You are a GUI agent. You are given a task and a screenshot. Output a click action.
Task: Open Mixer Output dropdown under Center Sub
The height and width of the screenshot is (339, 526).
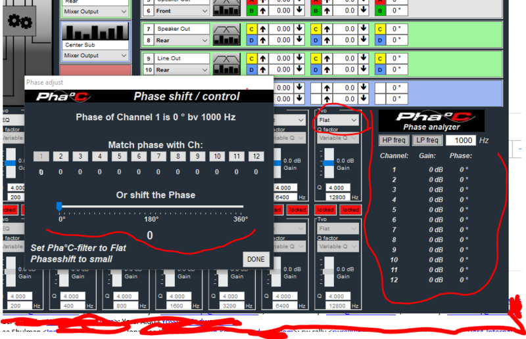pyautogui.click(x=95, y=56)
